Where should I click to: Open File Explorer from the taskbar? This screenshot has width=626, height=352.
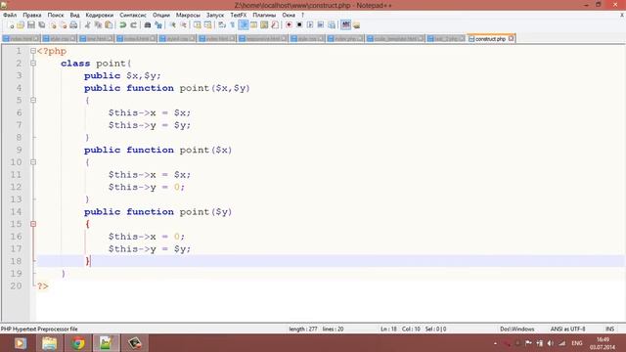49,343
